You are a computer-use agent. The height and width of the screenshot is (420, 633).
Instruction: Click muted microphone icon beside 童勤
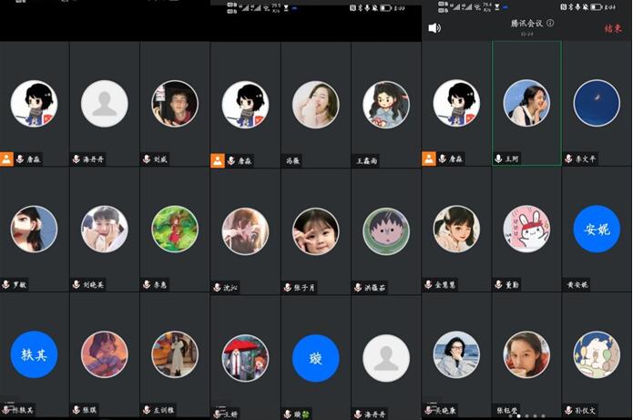coord(498,285)
